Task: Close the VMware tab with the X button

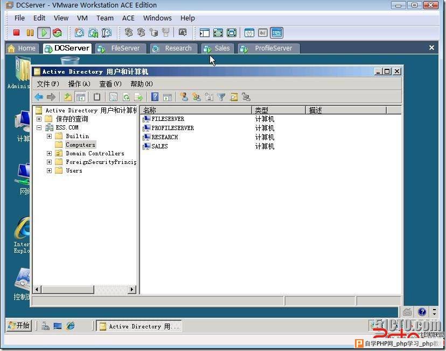Action: point(431,48)
